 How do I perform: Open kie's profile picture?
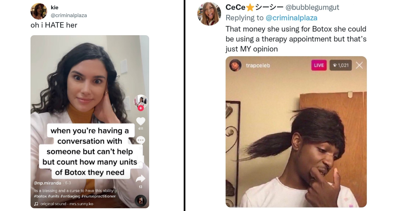[x=39, y=11]
